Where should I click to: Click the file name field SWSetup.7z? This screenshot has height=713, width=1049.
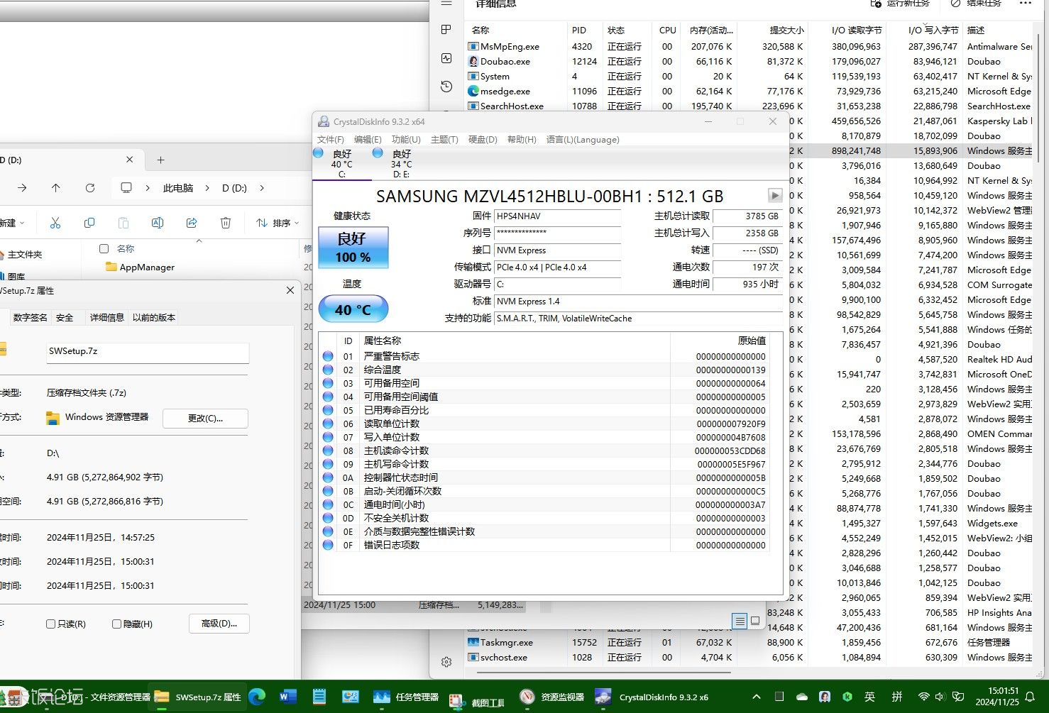coord(148,352)
